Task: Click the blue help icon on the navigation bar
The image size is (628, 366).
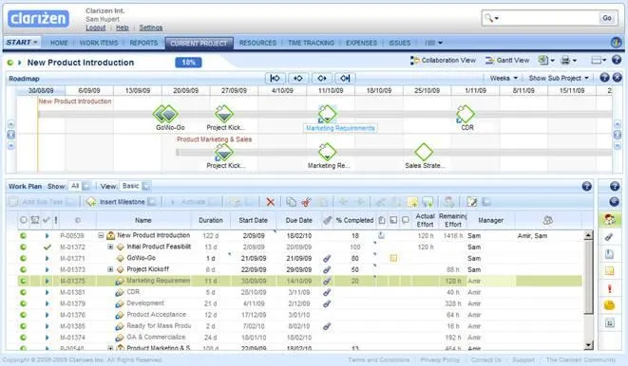Action: click(616, 42)
